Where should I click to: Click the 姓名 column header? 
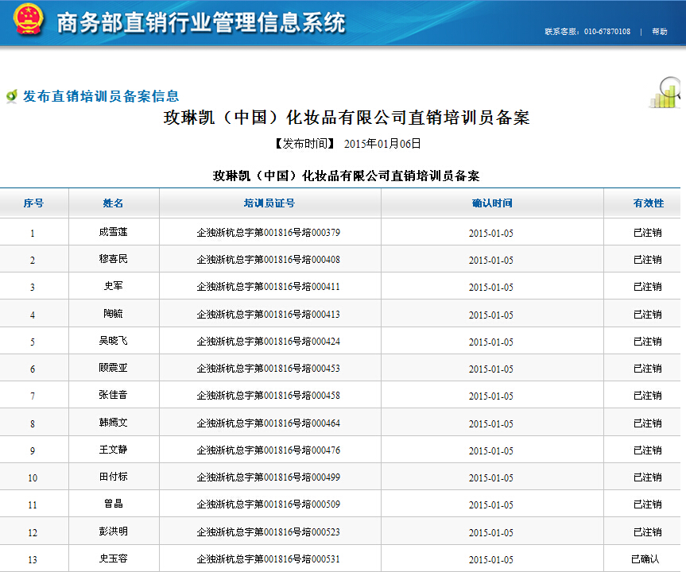(114, 203)
